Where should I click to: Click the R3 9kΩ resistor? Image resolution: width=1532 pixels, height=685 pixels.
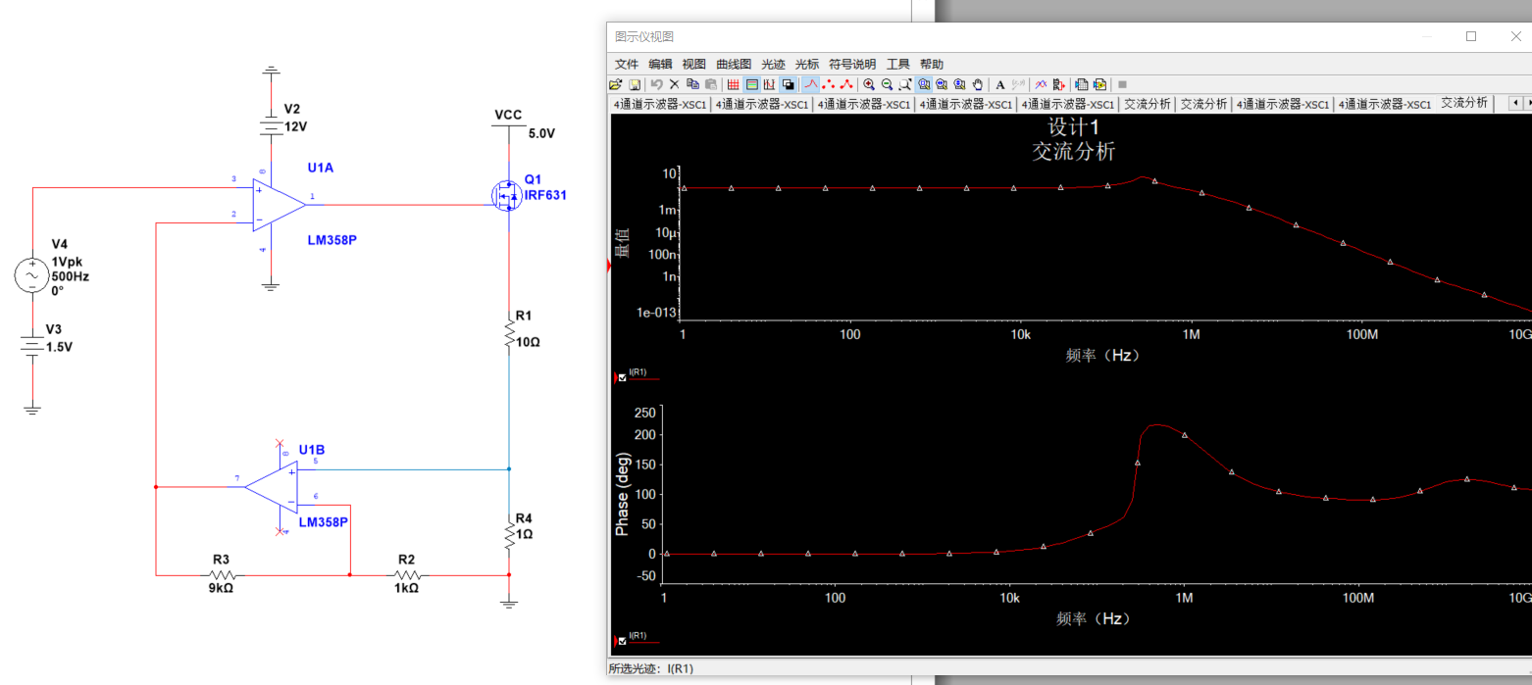(223, 574)
